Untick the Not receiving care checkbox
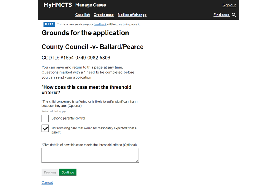 tap(45, 128)
